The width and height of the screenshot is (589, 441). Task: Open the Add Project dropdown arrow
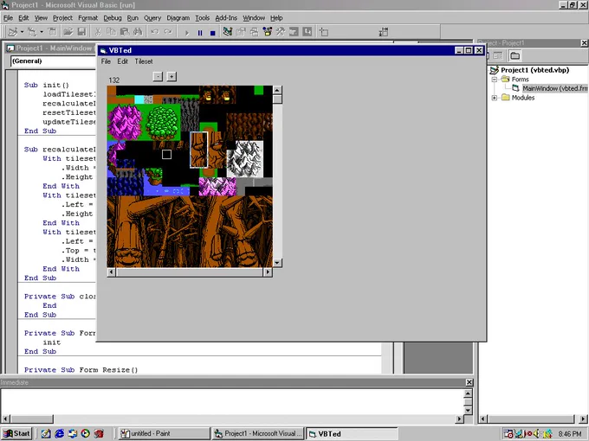point(23,32)
